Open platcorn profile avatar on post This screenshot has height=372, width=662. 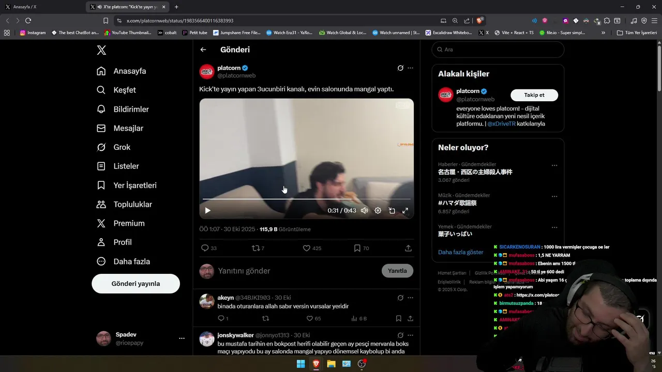[x=207, y=71]
